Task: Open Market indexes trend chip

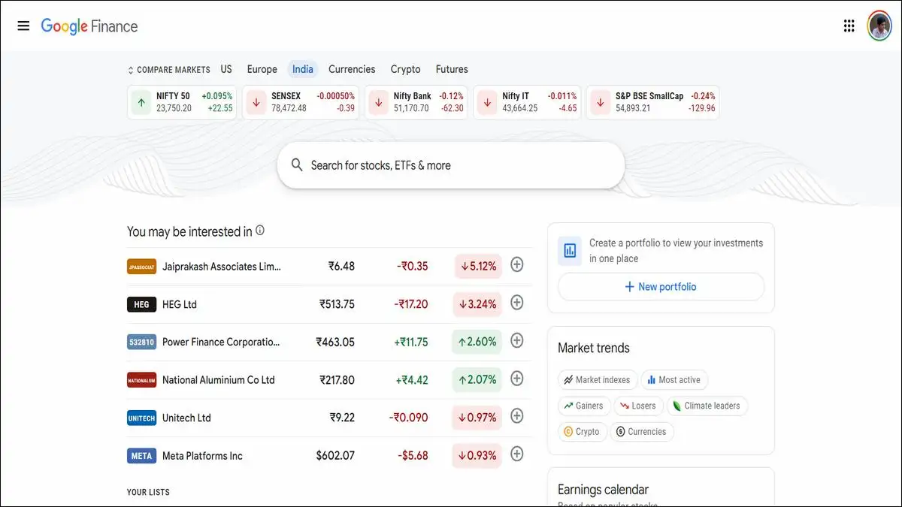Action: pyautogui.click(x=598, y=380)
